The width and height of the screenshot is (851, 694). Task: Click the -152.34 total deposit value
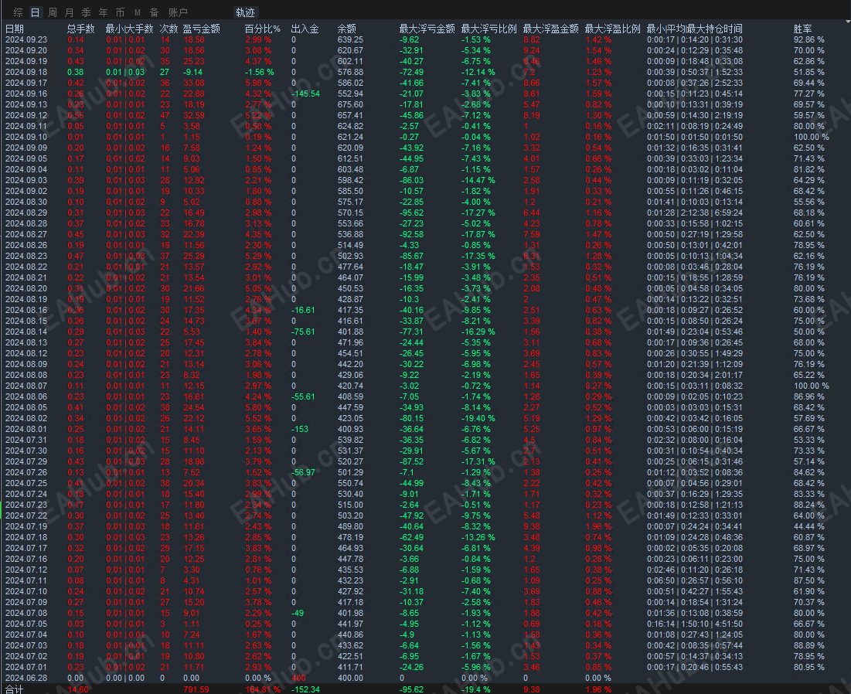[x=305, y=689]
